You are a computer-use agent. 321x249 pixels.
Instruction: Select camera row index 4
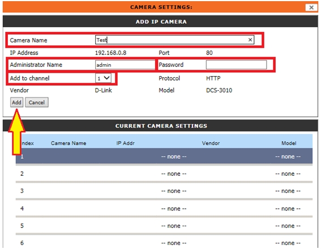164,208
